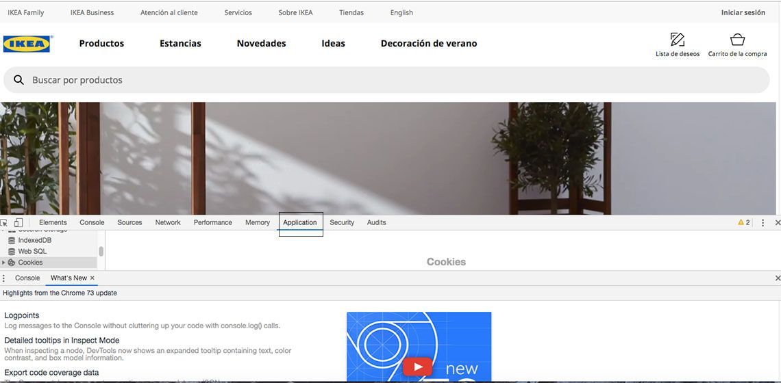
Task: Open the Estancias menu
Action: pos(180,43)
